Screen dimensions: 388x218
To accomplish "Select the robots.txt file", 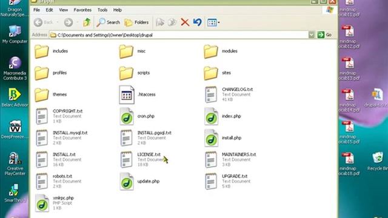I will coord(58,182).
